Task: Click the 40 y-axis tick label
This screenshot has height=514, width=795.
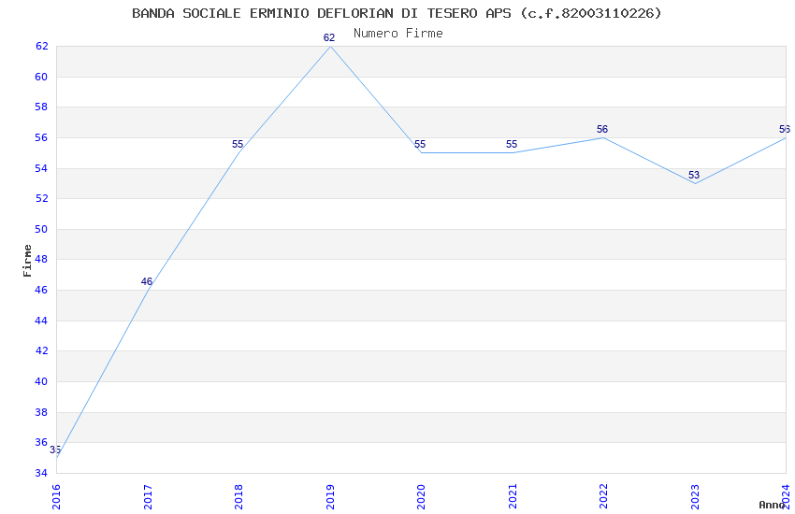Action: tap(41, 382)
